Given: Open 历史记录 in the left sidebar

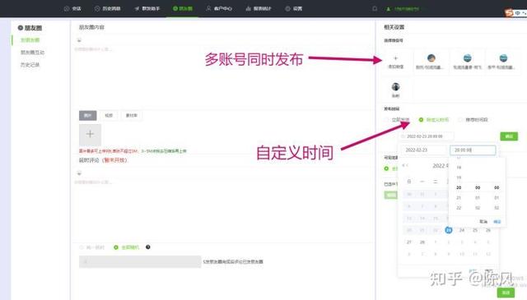Looking at the screenshot, I should click(x=30, y=65).
